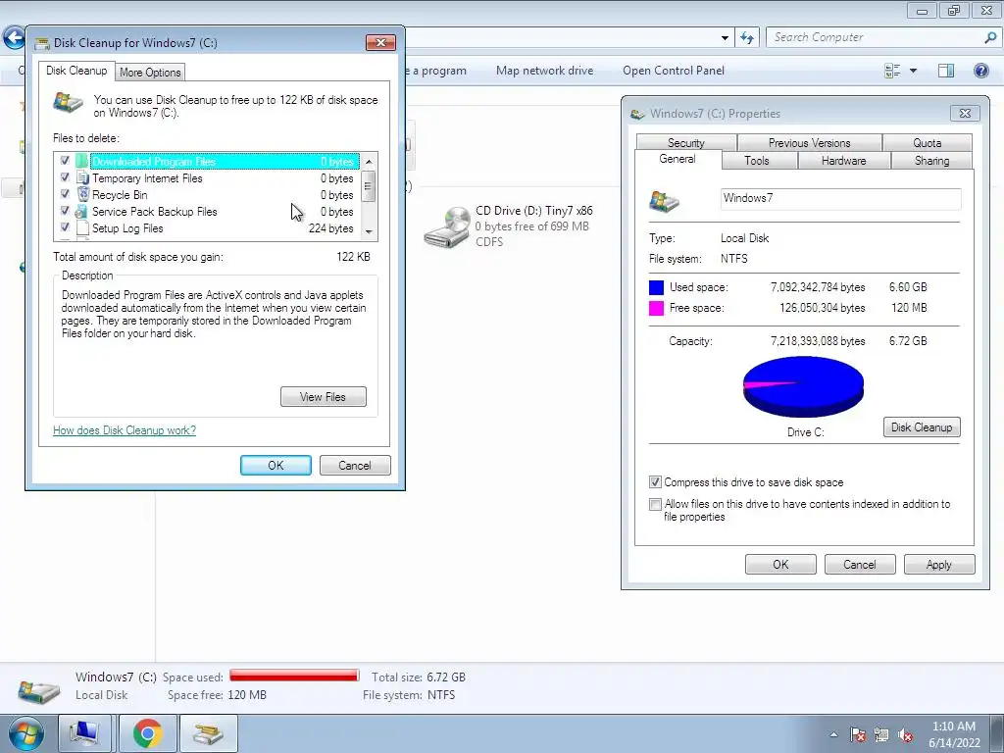This screenshot has height=753, width=1004.
Task: Click the Action Center flag tray icon
Action: [857, 735]
